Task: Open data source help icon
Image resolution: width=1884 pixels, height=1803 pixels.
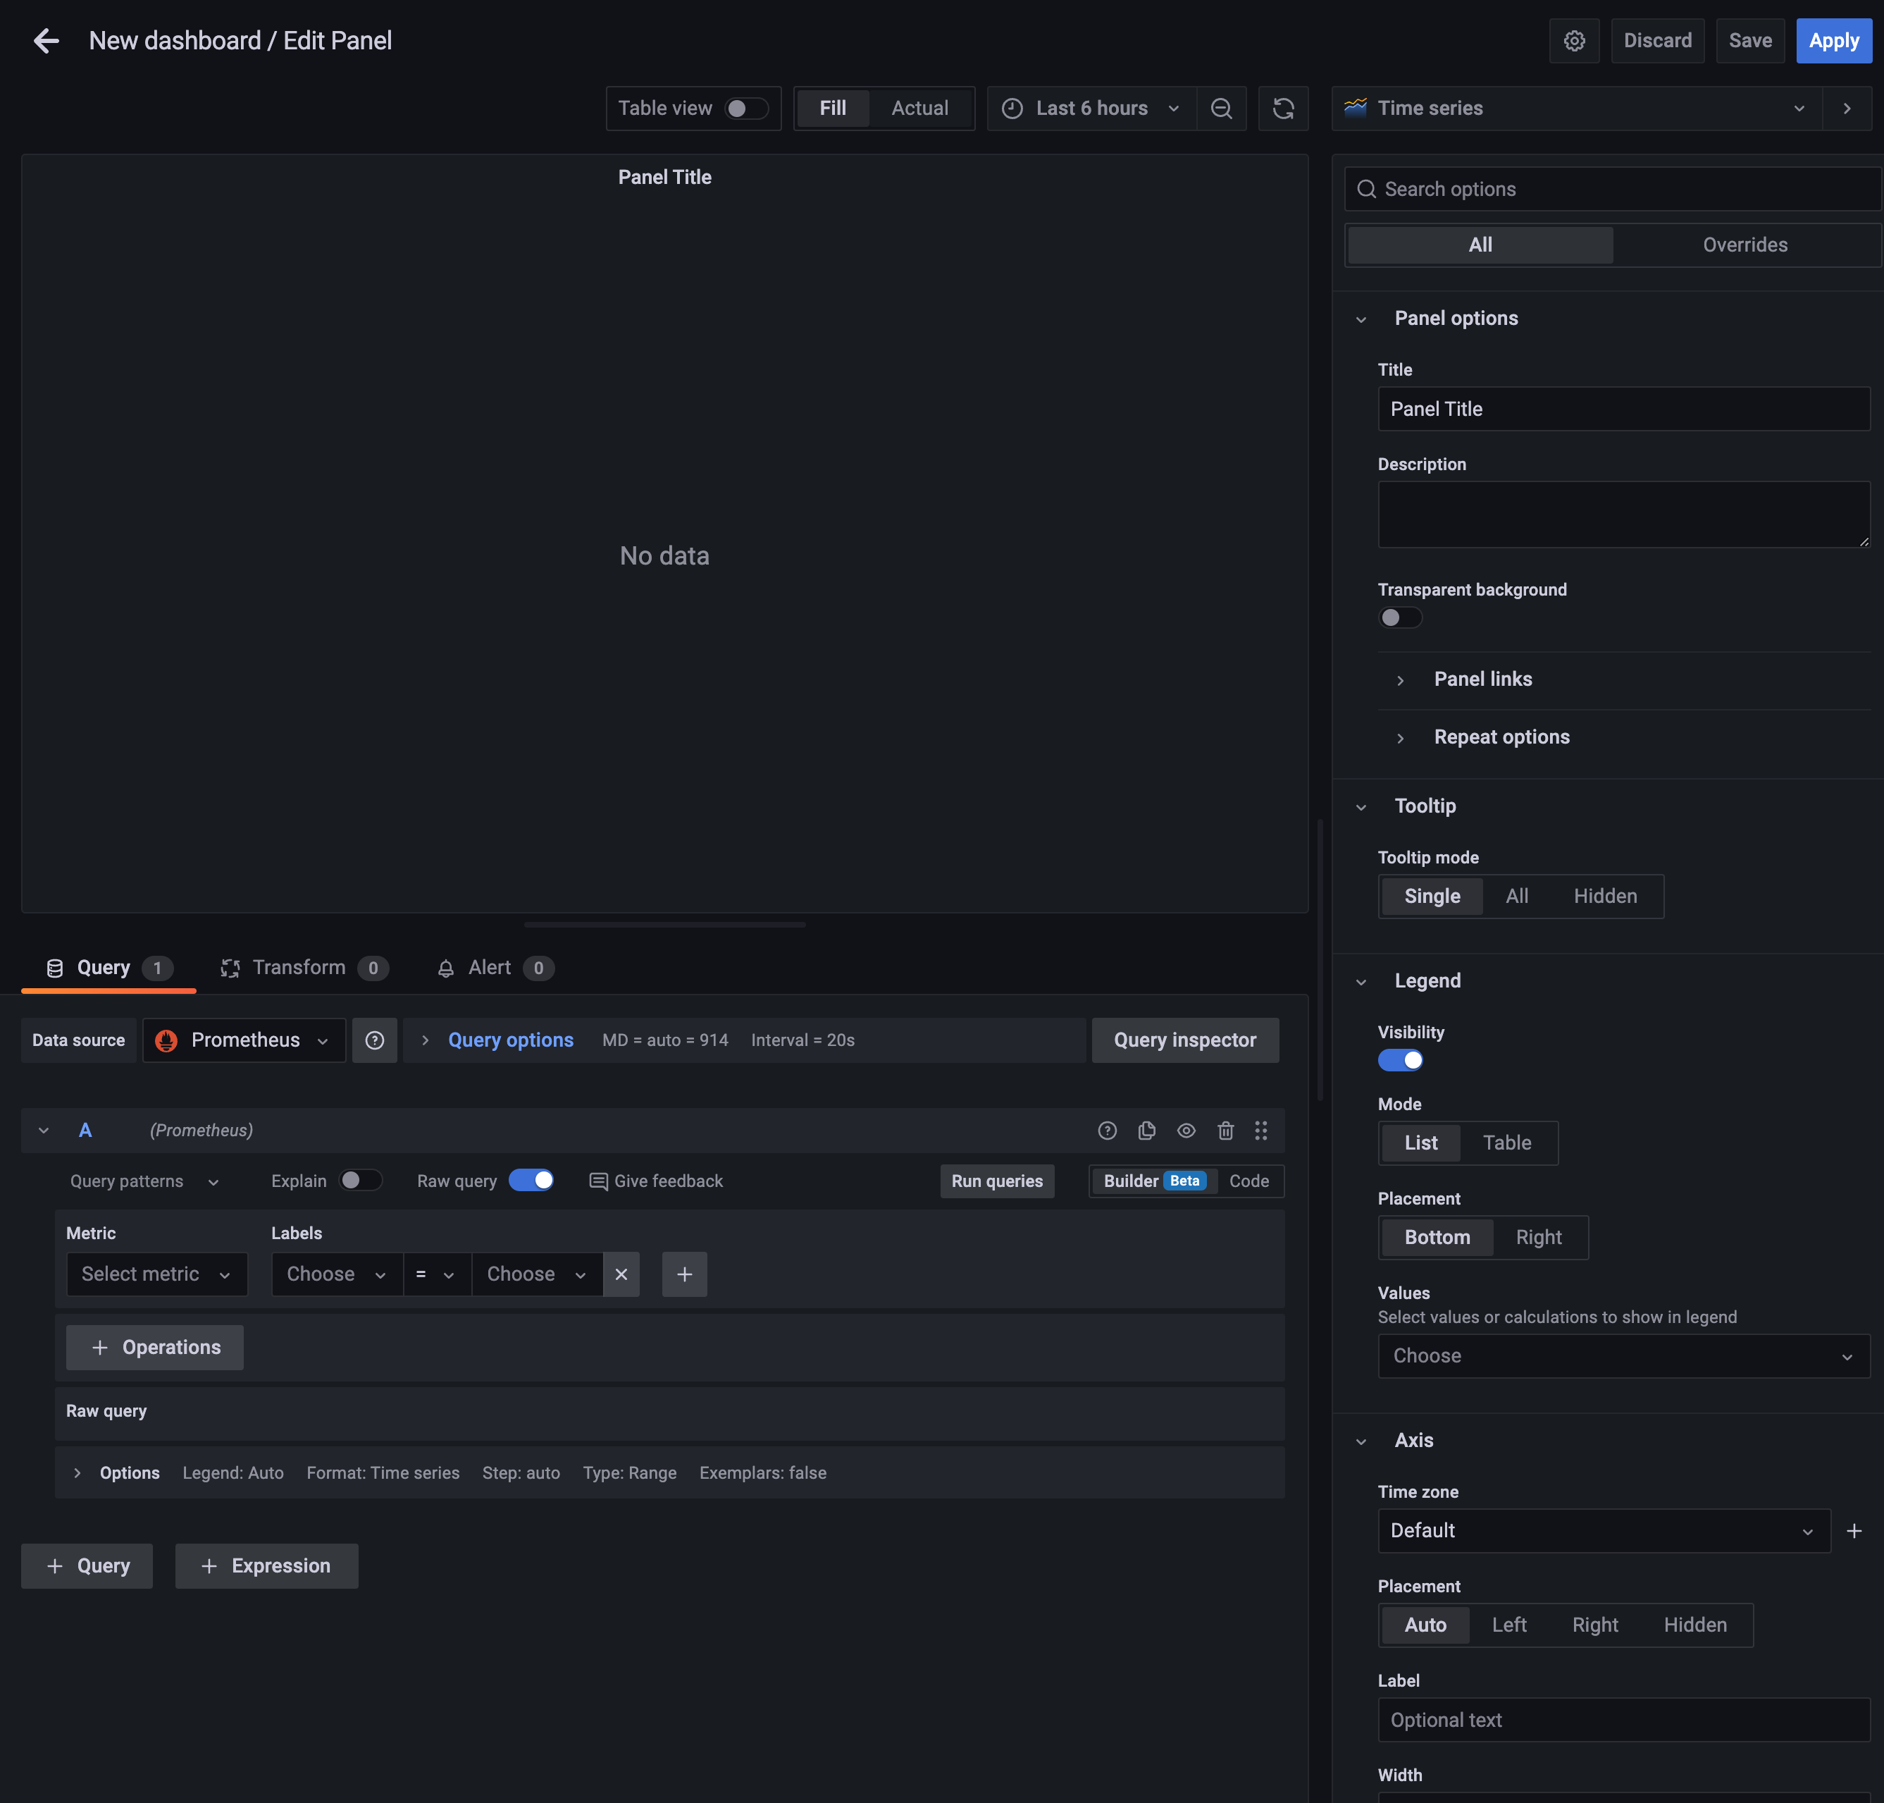Action: coord(375,1040)
